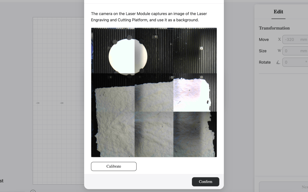Screen dimensions: 308x192
Task: Click the X axis label beside Move
Action: tap(279, 40)
